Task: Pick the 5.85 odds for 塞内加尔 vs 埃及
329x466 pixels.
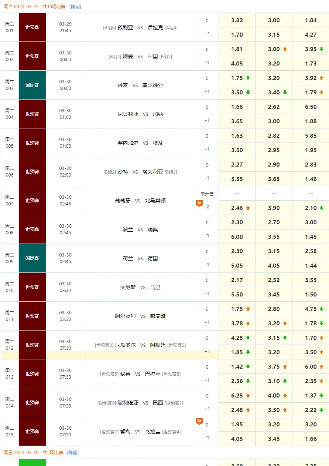Action: tap(311, 136)
